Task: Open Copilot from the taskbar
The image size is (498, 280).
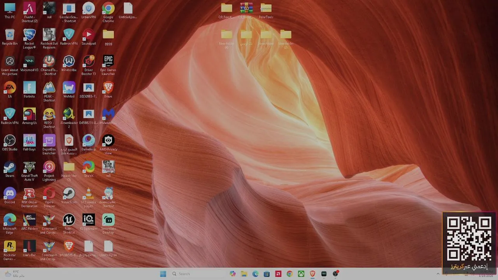Action: (x=233, y=274)
